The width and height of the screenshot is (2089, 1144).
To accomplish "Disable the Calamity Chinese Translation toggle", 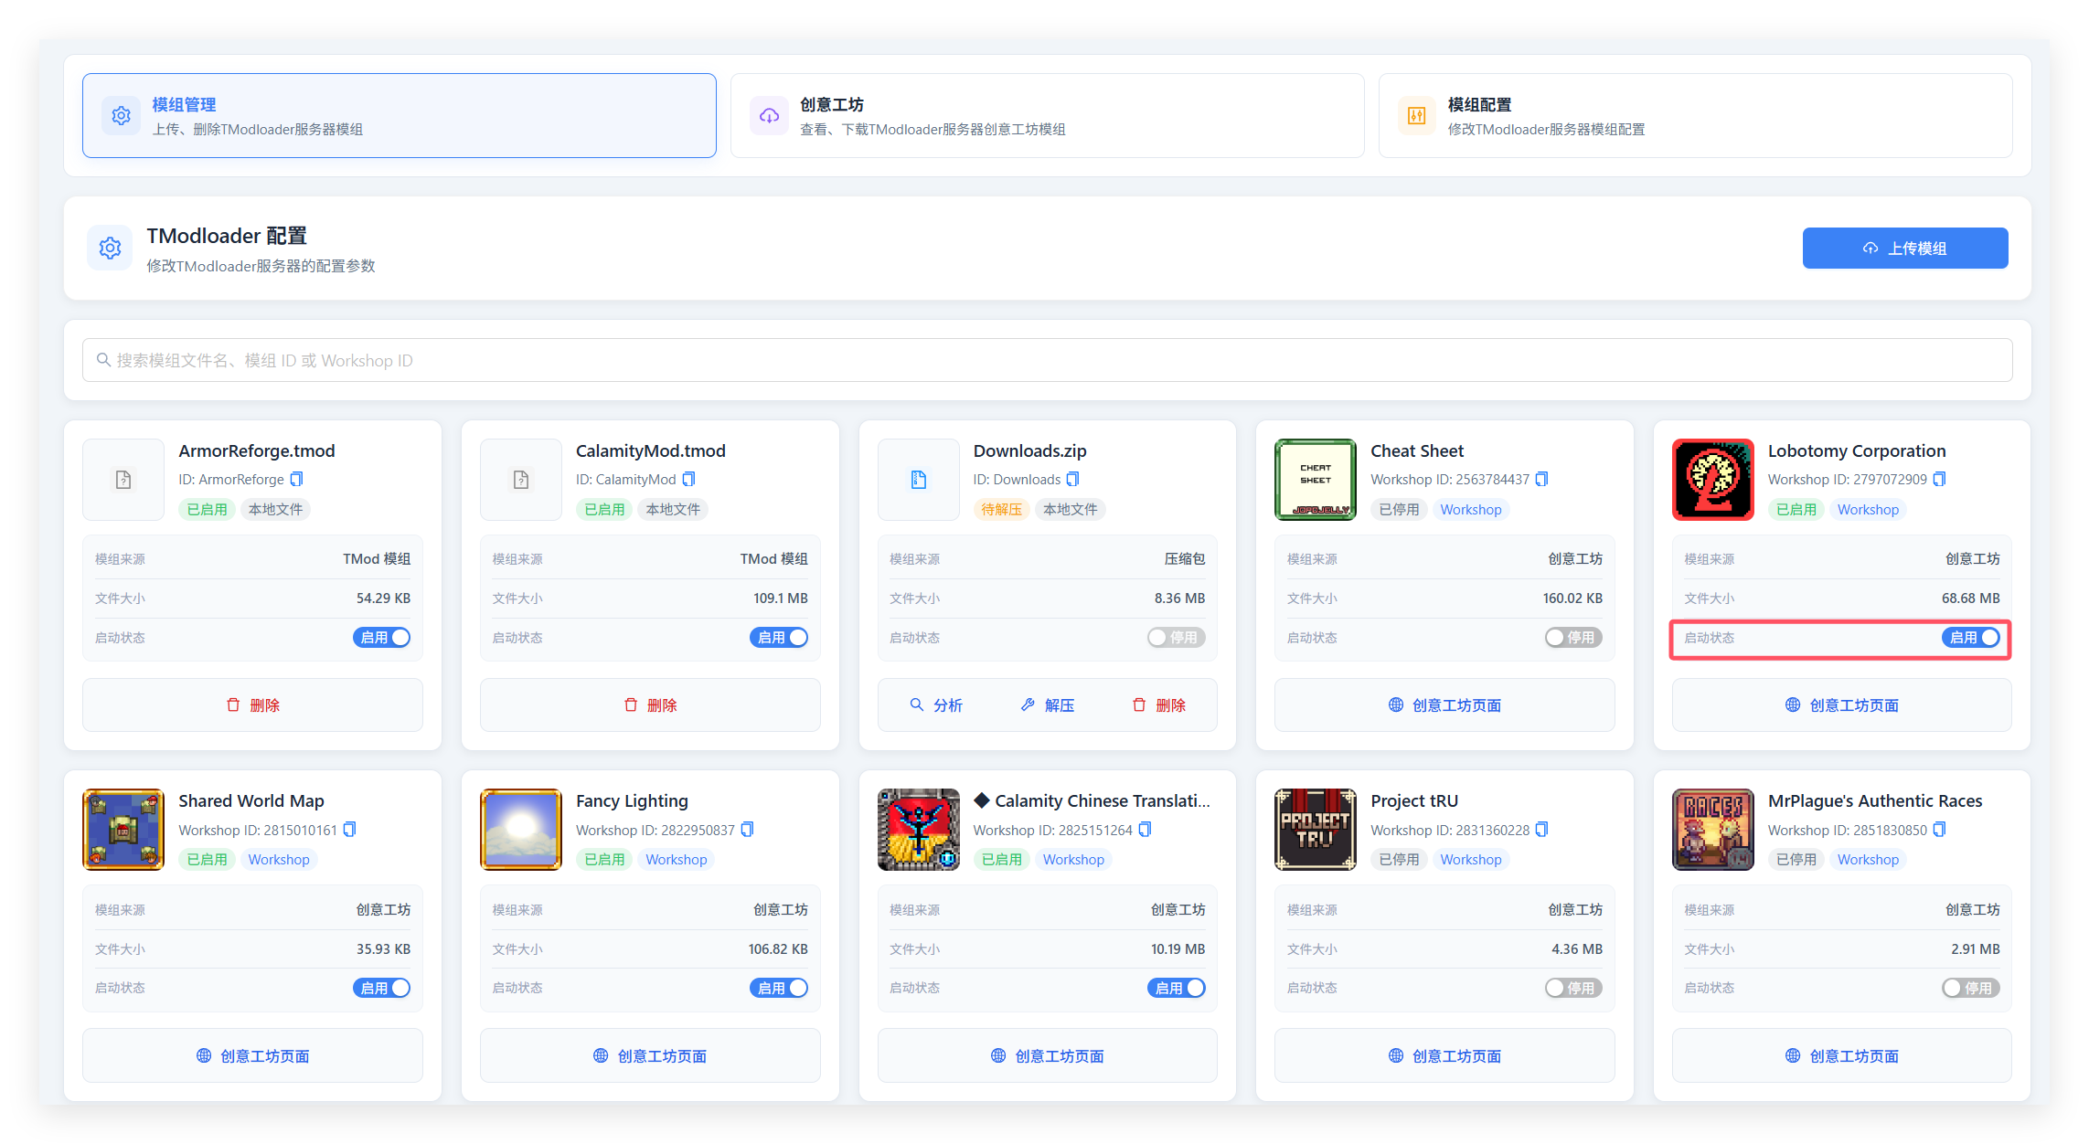I will point(1177,988).
